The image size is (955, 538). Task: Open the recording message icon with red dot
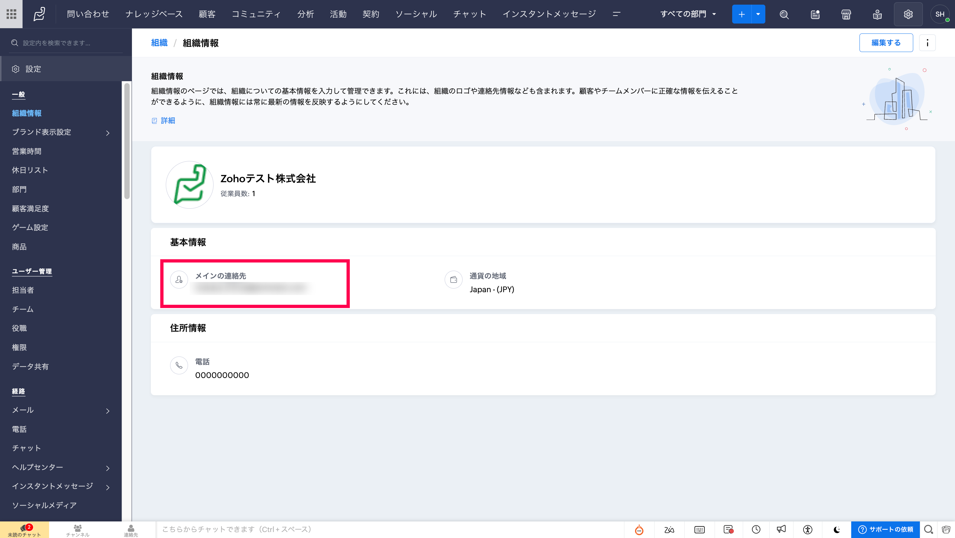point(729,530)
